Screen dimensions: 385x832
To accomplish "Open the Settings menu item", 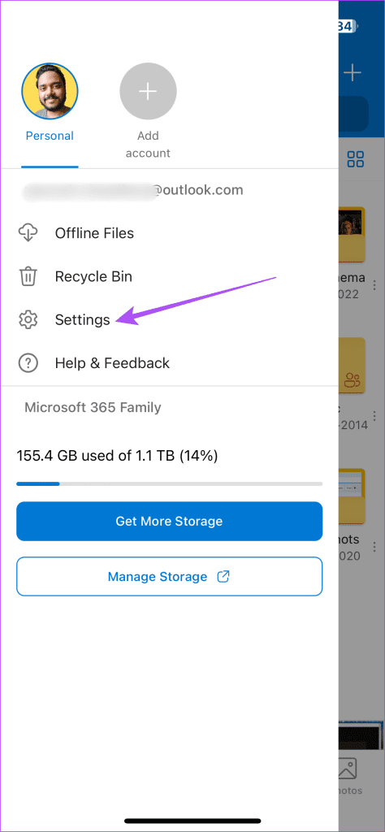I will click(x=83, y=320).
